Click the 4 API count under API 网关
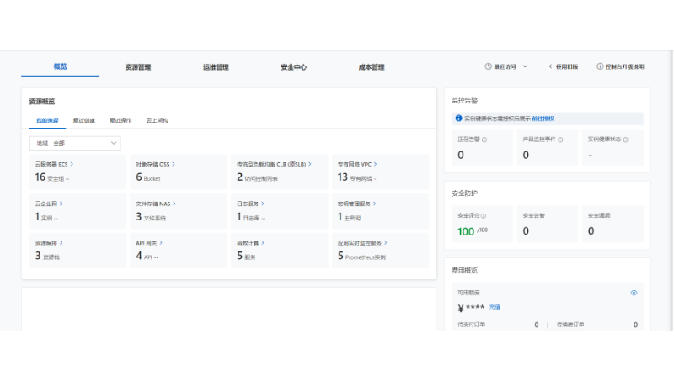 click(147, 257)
